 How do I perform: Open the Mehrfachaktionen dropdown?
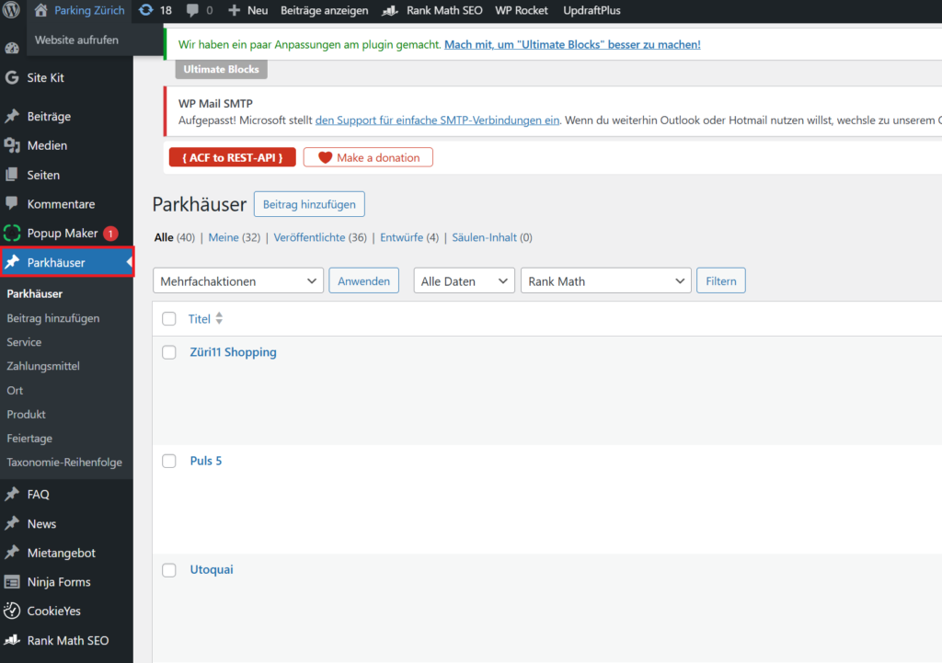[238, 281]
